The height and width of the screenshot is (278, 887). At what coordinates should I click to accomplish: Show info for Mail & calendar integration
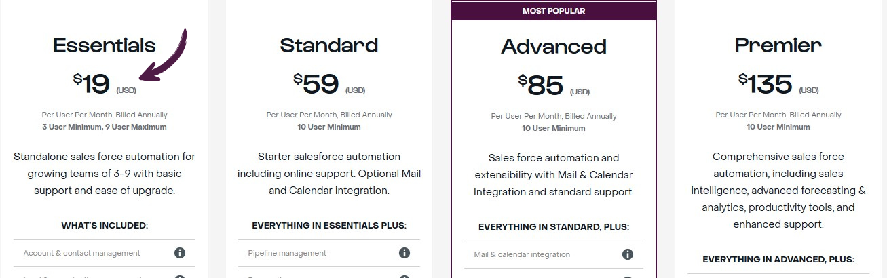pos(628,254)
